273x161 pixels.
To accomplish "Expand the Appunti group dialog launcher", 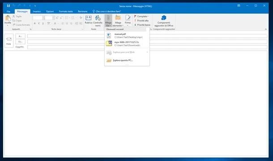I will [30, 29].
